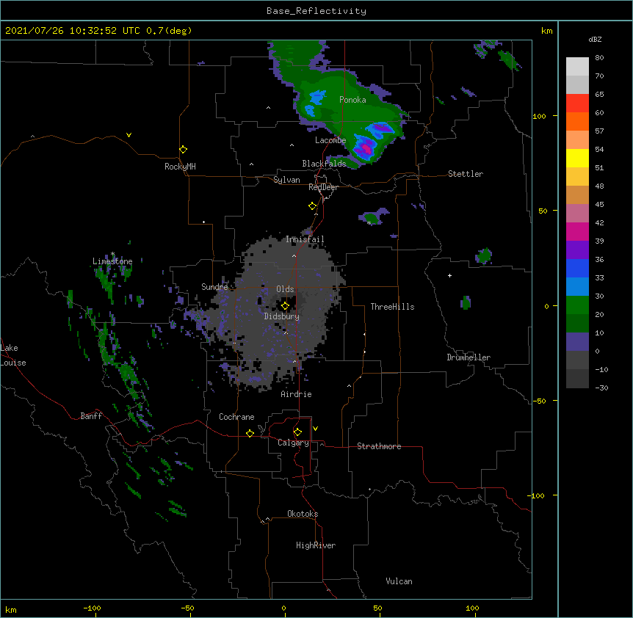633x618 pixels.
Task: Select the yellow v marker northwest of RockyMH
Action: 129,135
